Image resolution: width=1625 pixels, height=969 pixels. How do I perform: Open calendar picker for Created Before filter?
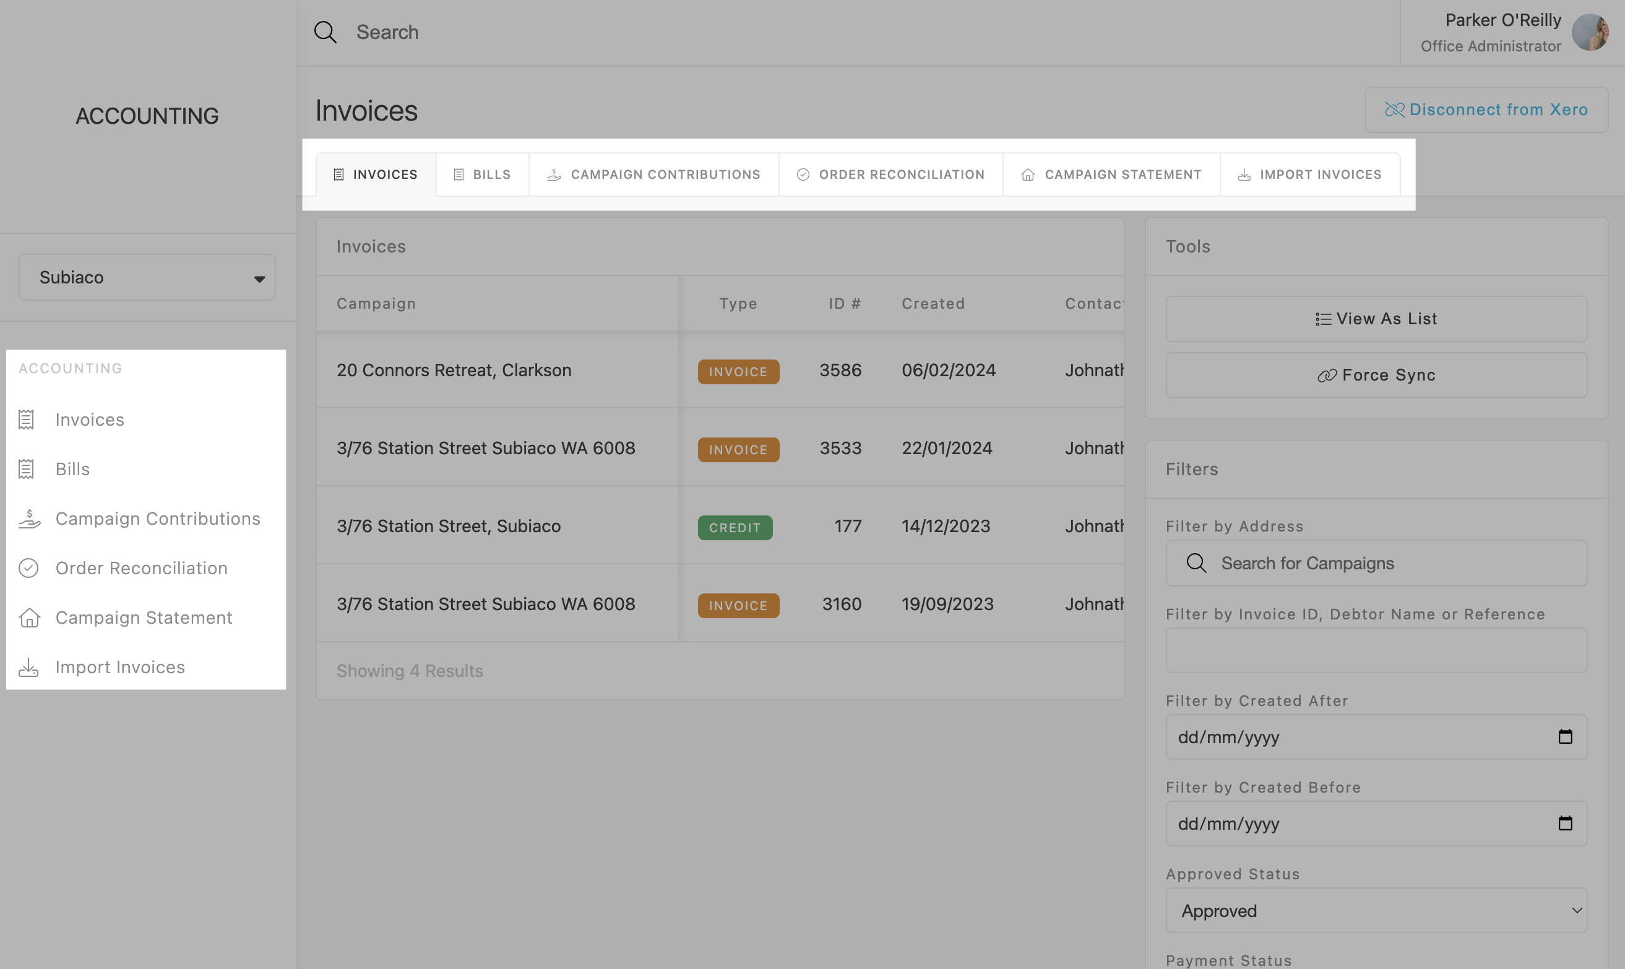1565,824
